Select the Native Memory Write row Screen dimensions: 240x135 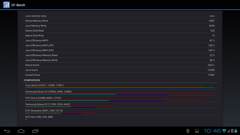(120, 21)
